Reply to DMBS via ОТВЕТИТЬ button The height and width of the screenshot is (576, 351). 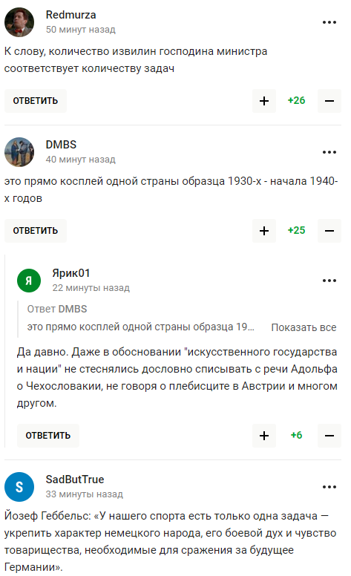(x=36, y=231)
